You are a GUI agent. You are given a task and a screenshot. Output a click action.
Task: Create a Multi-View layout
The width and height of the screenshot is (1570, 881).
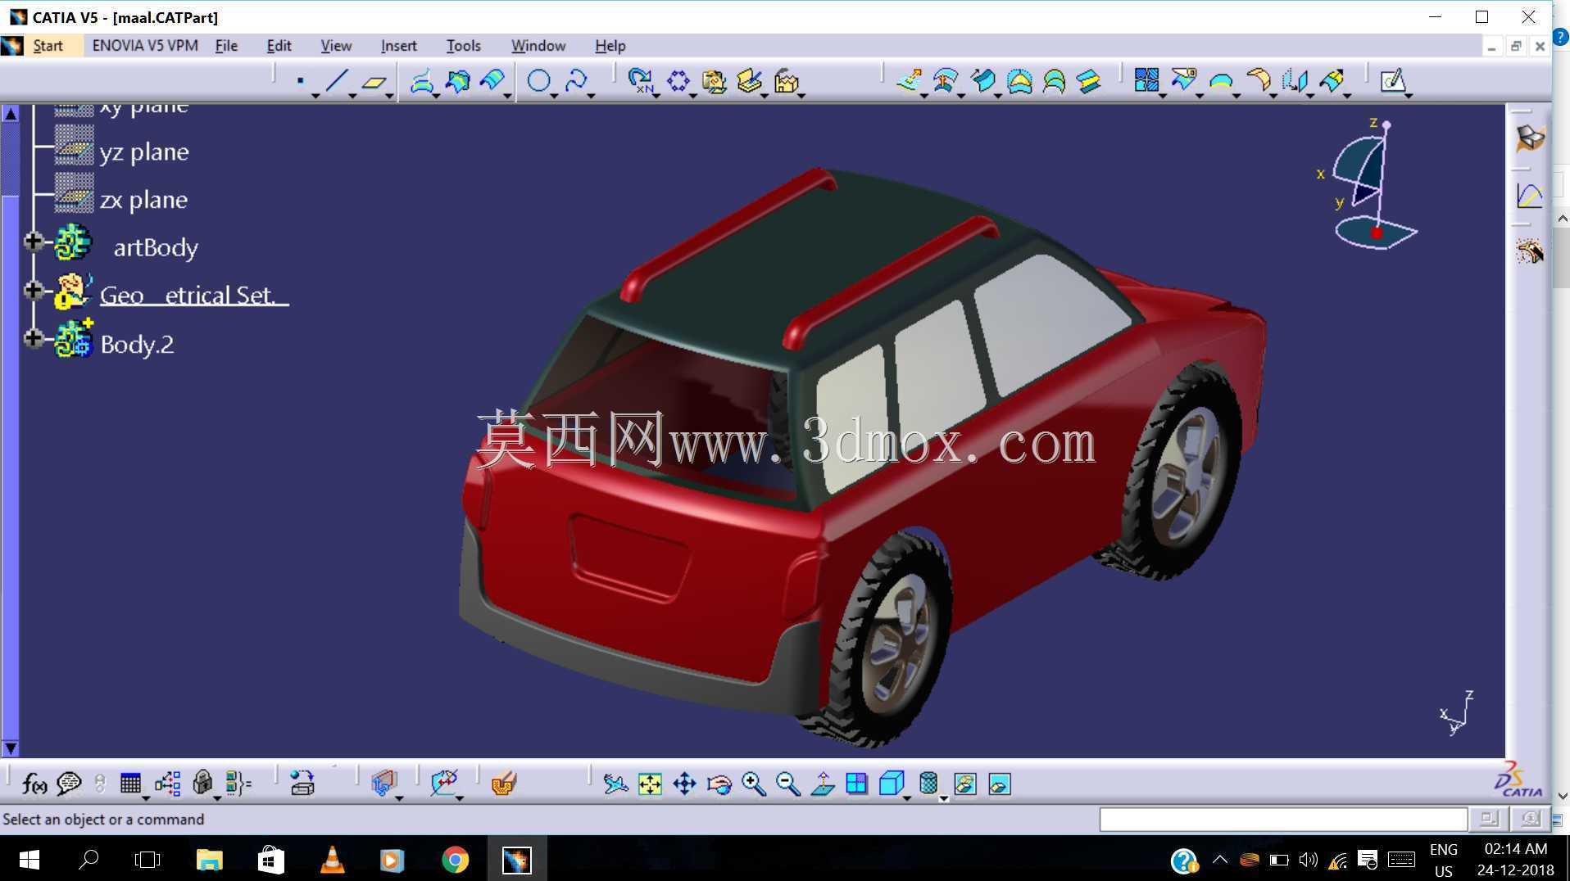pyautogui.click(x=856, y=784)
